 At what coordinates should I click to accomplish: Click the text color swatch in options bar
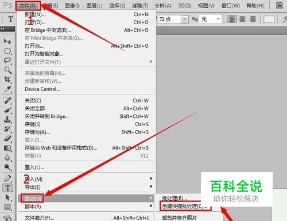[x=269, y=19]
